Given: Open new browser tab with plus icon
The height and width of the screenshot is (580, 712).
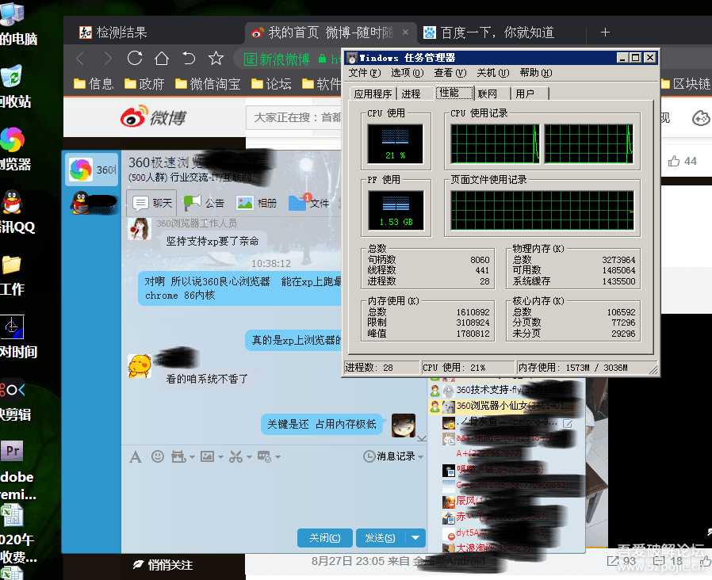Looking at the screenshot, I should point(605,32).
